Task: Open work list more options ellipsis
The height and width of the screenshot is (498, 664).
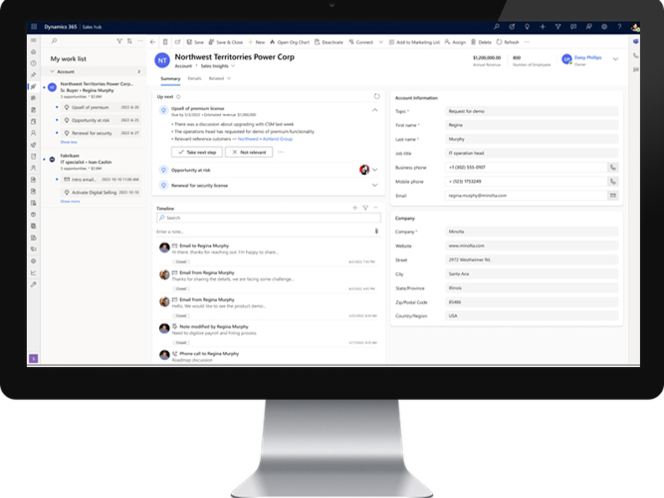Action: (140, 41)
